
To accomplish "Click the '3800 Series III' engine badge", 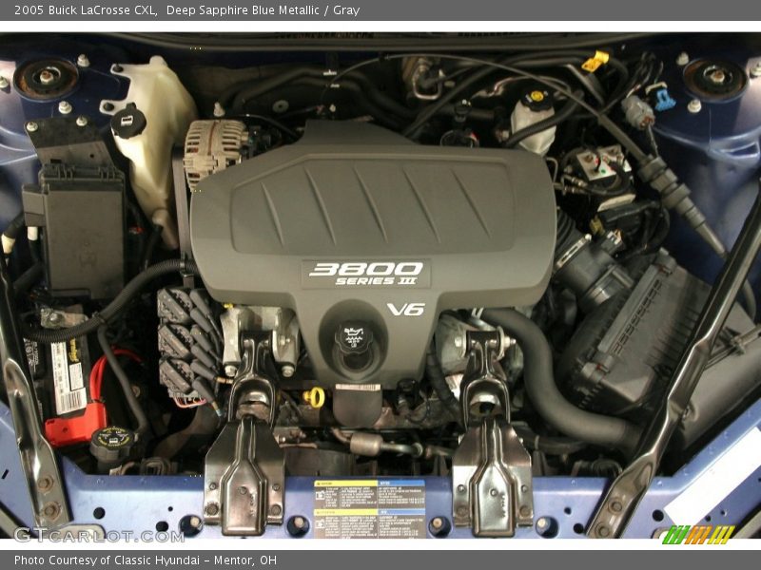I will pyautogui.click(x=366, y=274).
